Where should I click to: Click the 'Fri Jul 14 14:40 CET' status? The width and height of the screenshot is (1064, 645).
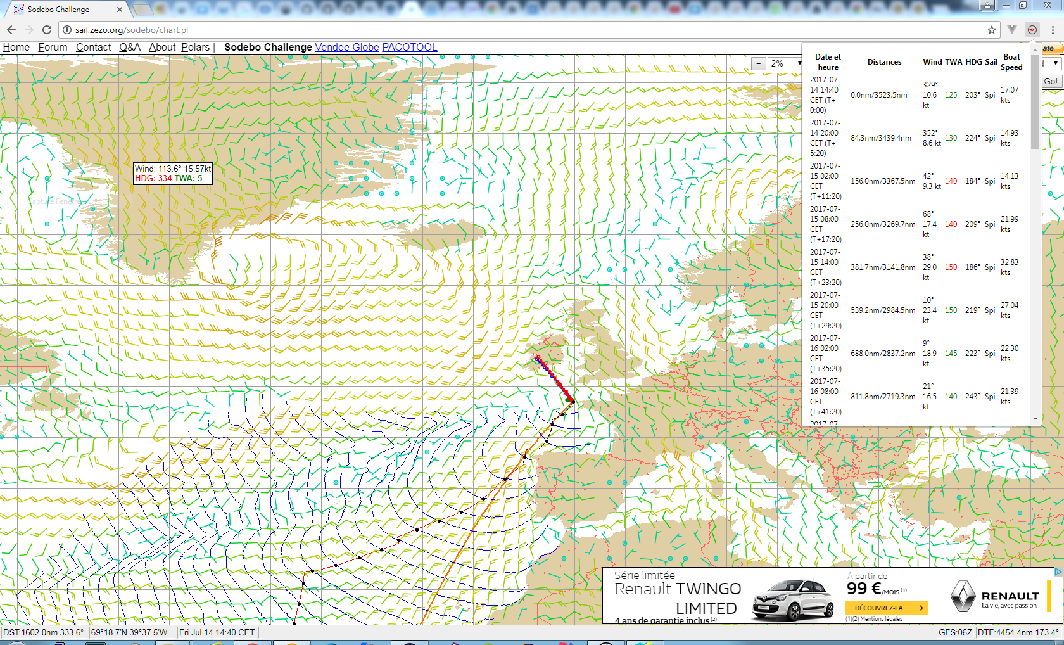point(217,632)
